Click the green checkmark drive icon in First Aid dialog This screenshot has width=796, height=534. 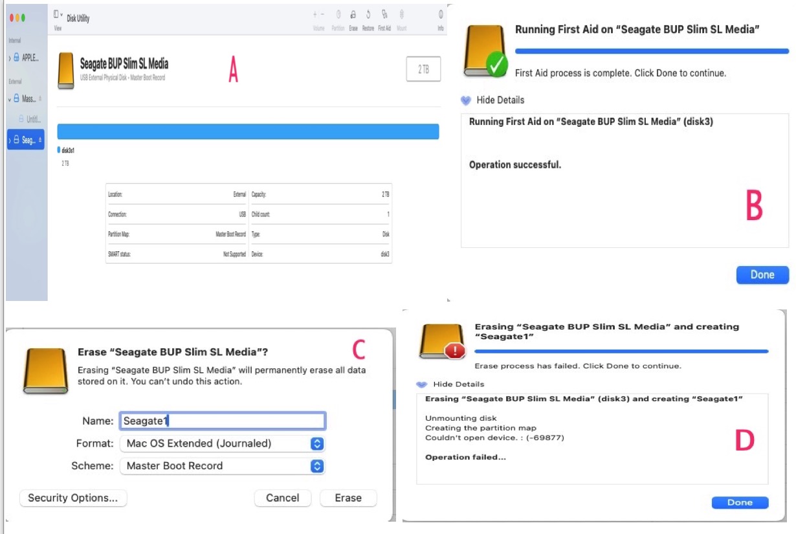click(485, 52)
